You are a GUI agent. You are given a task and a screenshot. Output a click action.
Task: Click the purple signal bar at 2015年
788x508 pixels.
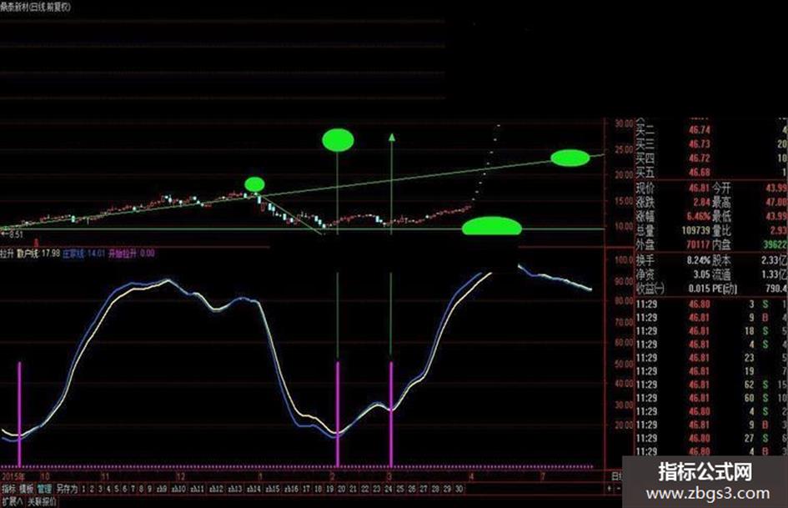point(20,414)
